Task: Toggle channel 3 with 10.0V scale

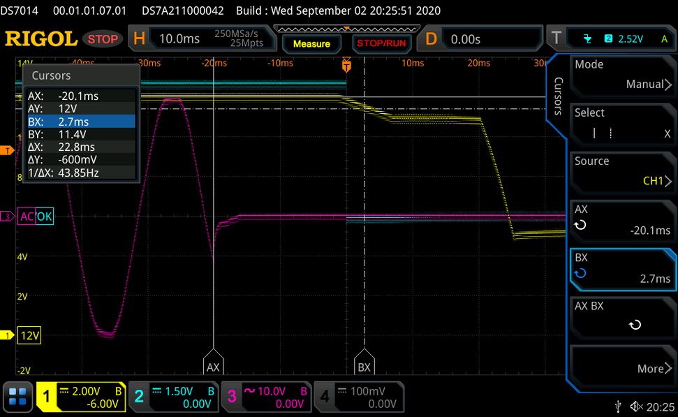Action: pyautogui.click(x=266, y=397)
